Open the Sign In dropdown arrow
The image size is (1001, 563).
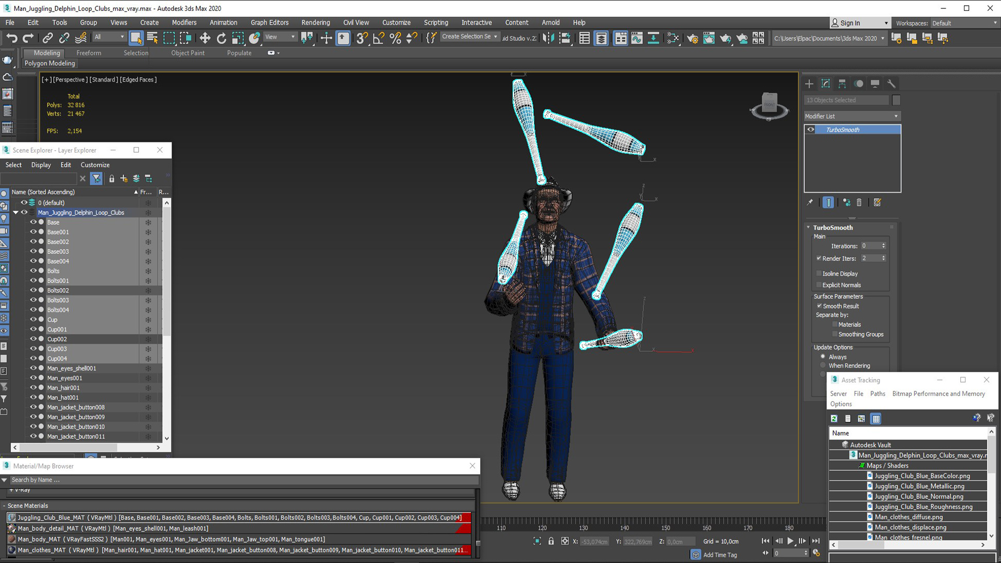coord(886,23)
